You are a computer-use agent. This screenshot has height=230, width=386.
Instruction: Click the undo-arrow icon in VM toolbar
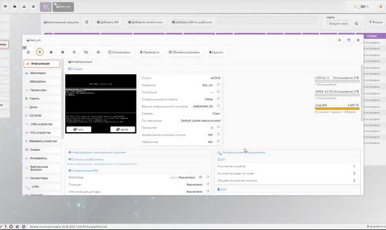click(x=74, y=52)
